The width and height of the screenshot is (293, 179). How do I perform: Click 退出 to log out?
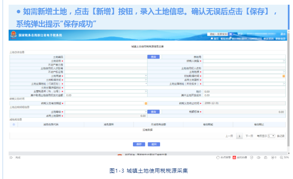pos(283,34)
